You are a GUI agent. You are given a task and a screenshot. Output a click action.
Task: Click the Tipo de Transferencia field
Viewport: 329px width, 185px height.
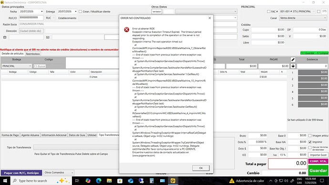pos(76,147)
